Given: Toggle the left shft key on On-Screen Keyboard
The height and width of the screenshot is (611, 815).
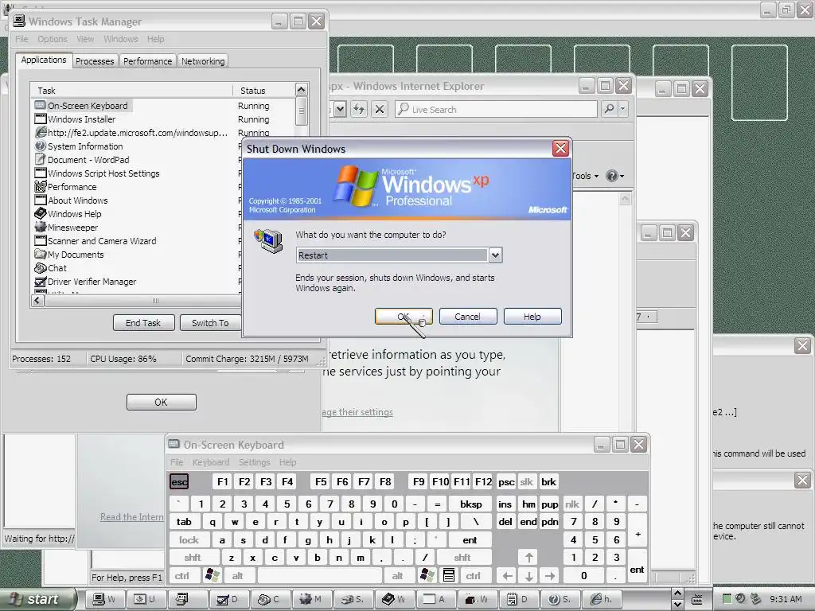Looking at the screenshot, I should (193, 558).
